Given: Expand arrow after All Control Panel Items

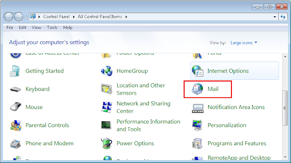Looking at the screenshot, I should point(126,17).
